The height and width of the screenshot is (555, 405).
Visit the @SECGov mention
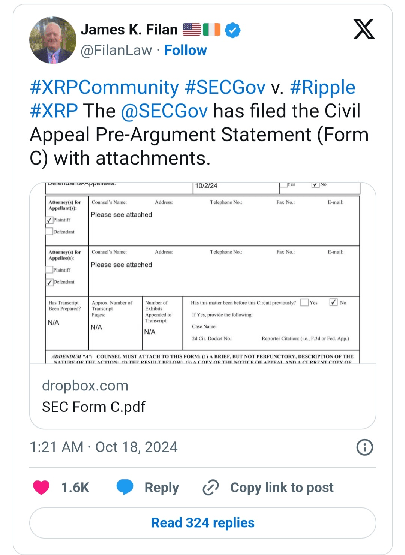pos(164,111)
